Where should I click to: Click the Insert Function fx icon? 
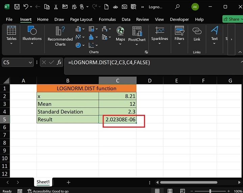coord(59,62)
